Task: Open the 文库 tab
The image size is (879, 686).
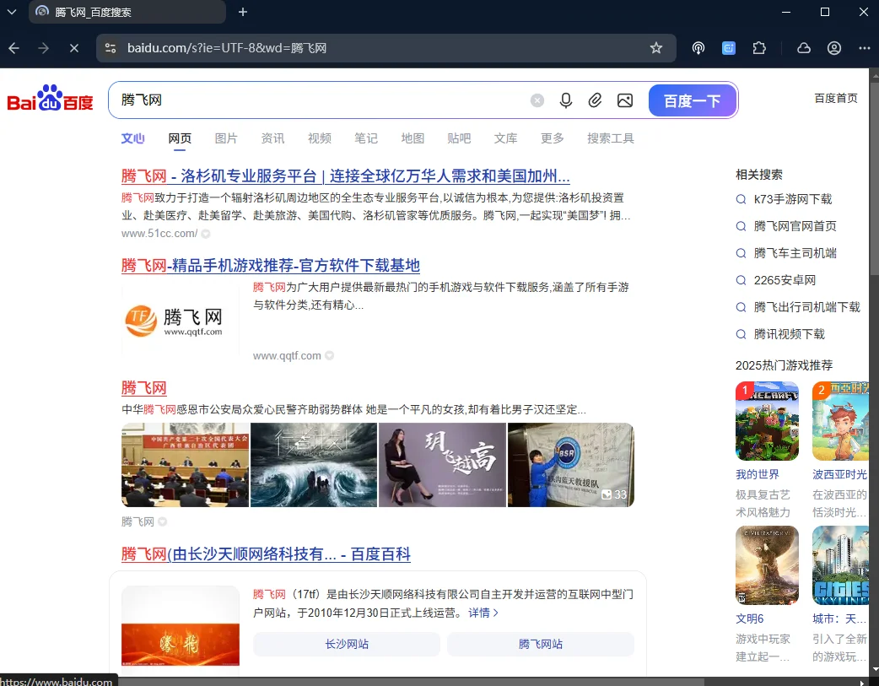Action: pos(505,138)
